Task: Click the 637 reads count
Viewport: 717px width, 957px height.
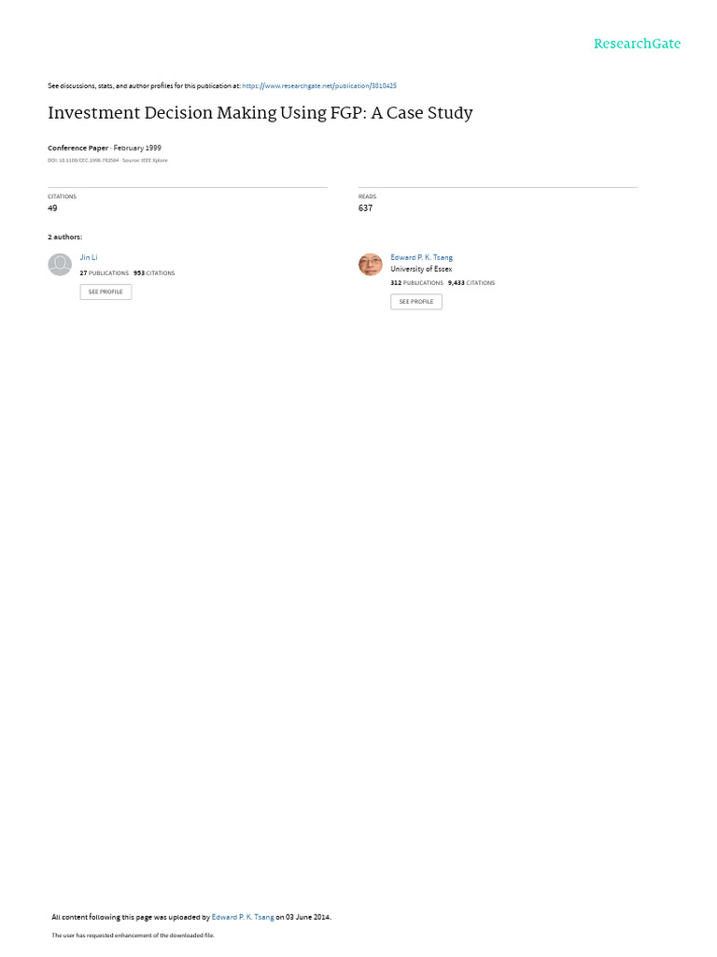Action: pyautogui.click(x=365, y=208)
